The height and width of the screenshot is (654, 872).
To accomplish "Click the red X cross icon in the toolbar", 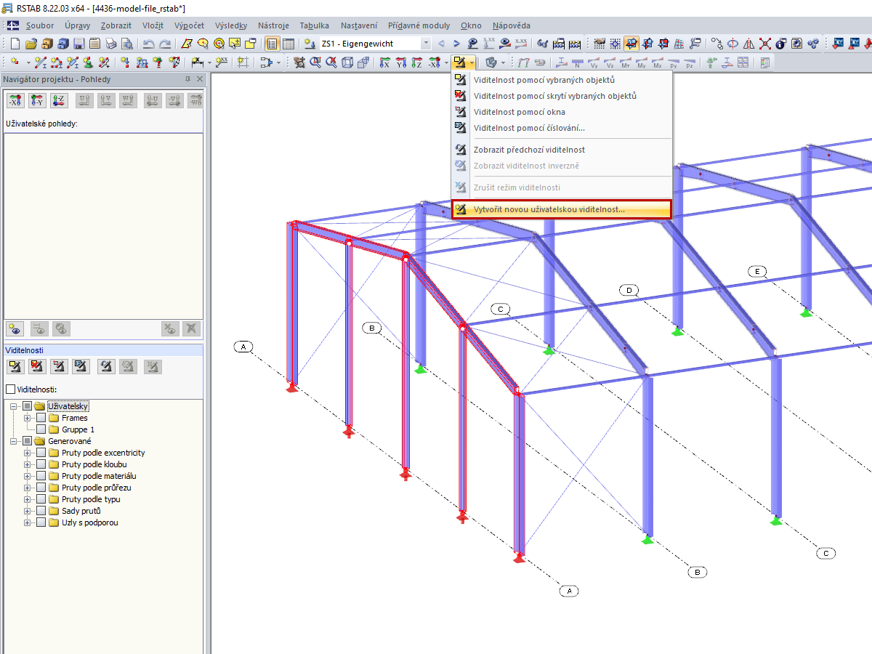I will pyautogui.click(x=764, y=44).
